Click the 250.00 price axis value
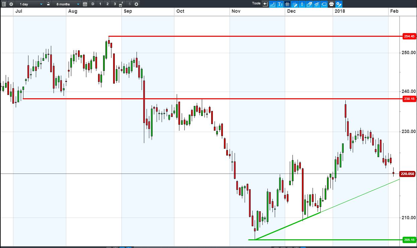417x248 pixels. tap(409, 52)
